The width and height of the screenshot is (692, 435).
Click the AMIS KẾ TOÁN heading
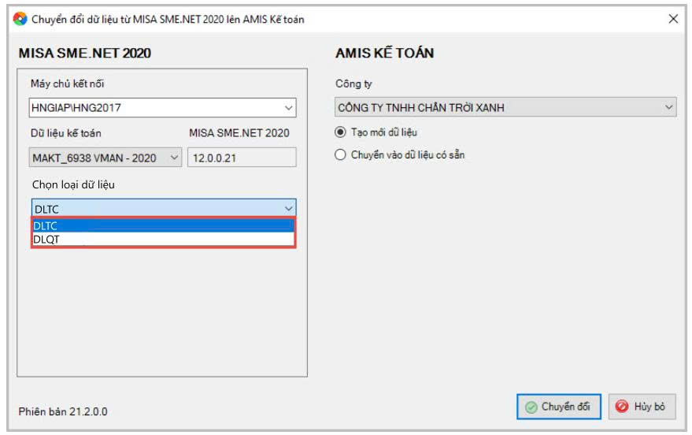pos(384,53)
